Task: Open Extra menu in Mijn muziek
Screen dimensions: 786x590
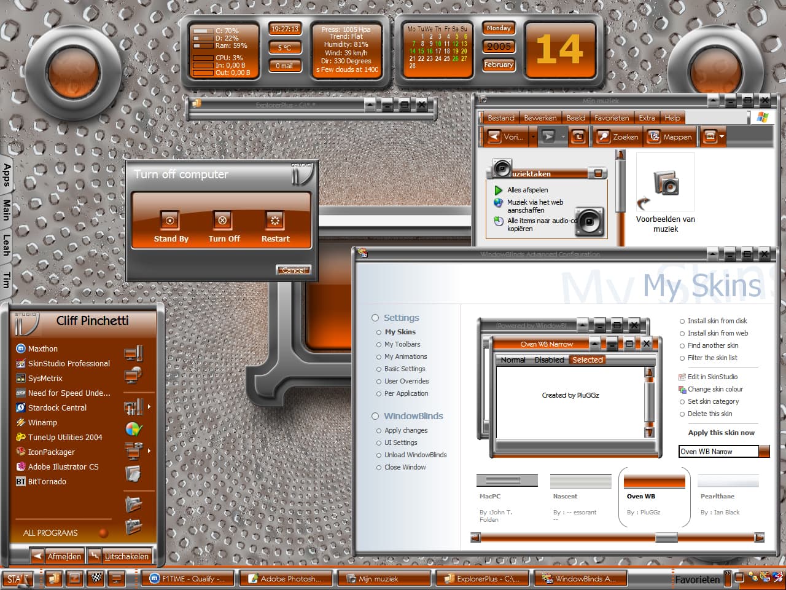Action: (647, 118)
